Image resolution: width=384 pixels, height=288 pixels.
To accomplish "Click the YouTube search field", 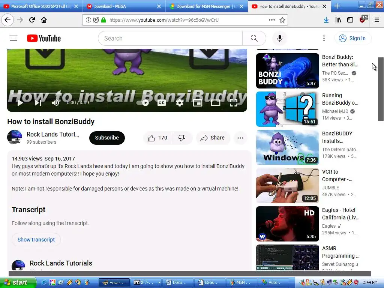I will 170,38.
